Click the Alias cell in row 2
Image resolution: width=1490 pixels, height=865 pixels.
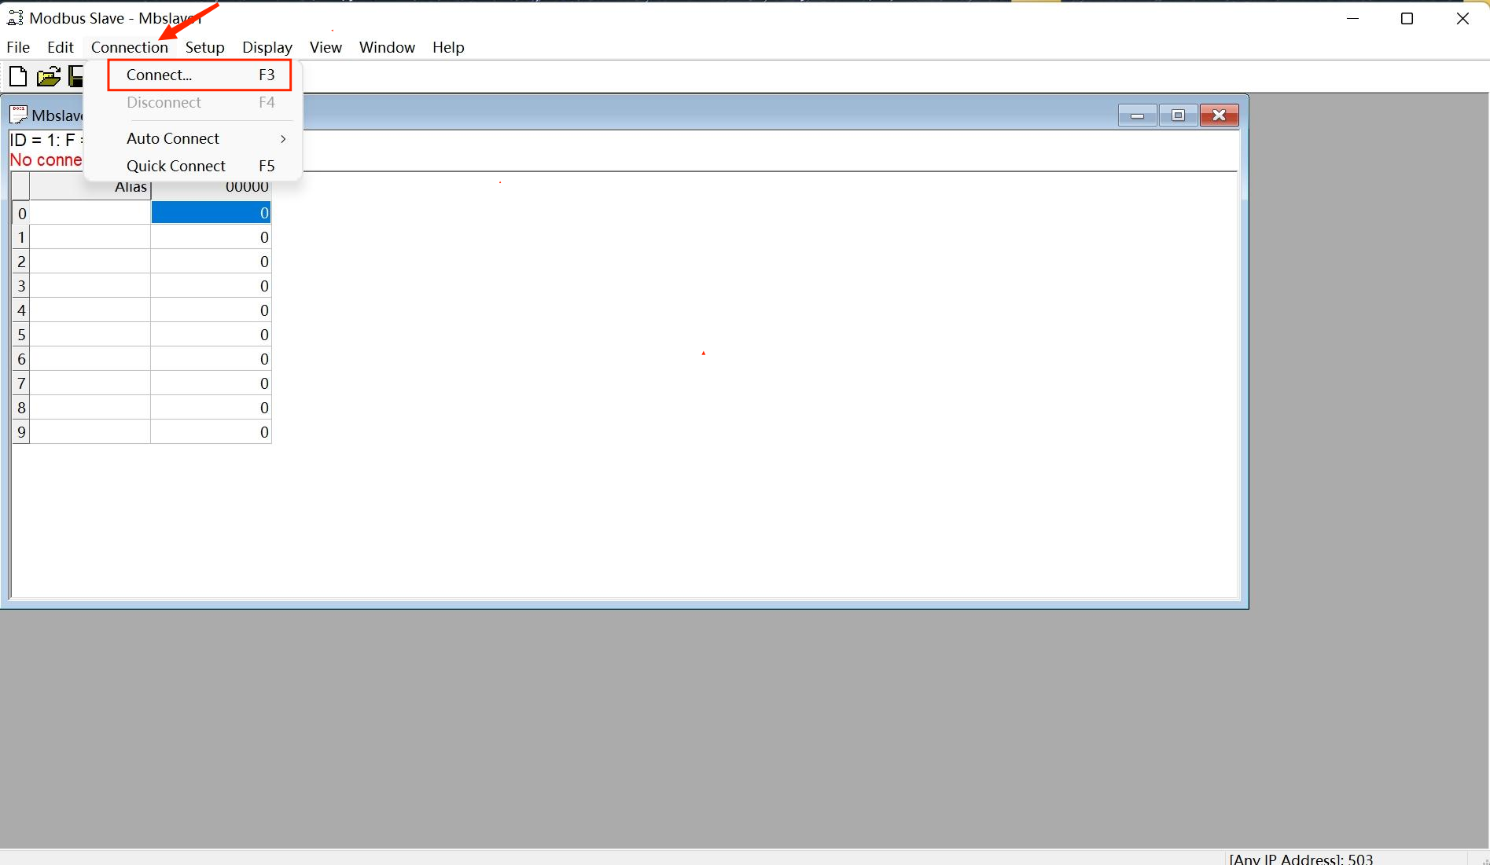click(x=90, y=262)
